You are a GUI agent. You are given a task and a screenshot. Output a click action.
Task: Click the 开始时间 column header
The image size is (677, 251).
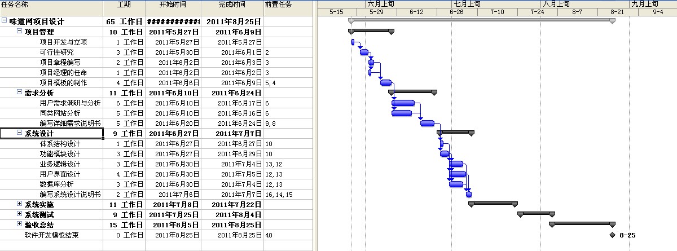tap(173, 5)
